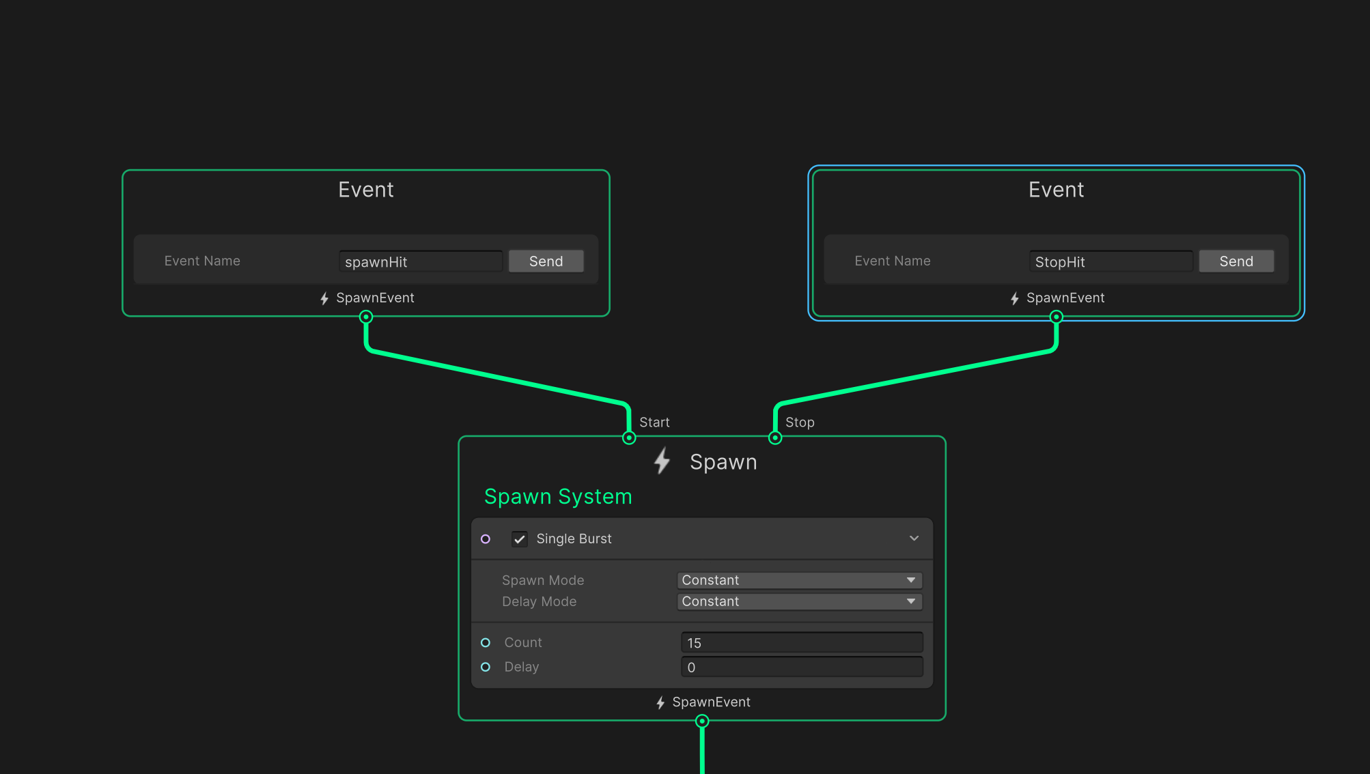Click the Start input port on the Spawn node
Screen dimensions: 1370x774
pos(628,437)
